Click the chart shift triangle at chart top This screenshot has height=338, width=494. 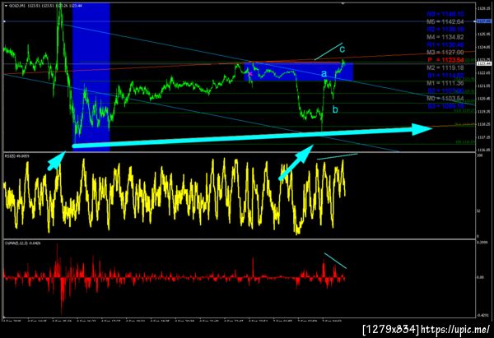point(343,3)
